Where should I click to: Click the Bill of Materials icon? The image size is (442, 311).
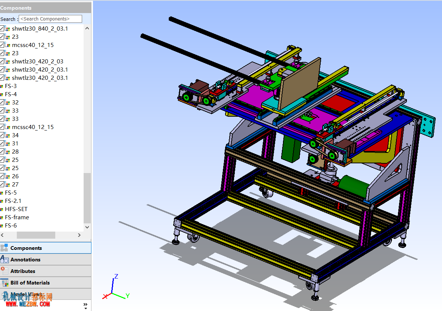click(x=4, y=283)
